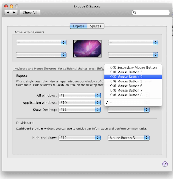This screenshot has height=179, width=173.
Task: Click the 'All windows:' label
Action: pyautogui.click(x=47, y=95)
